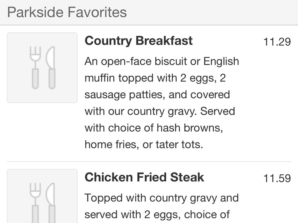Click the fork icon beside Country Breakfast
This screenshot has height=223, width=298.
[35, 68]
